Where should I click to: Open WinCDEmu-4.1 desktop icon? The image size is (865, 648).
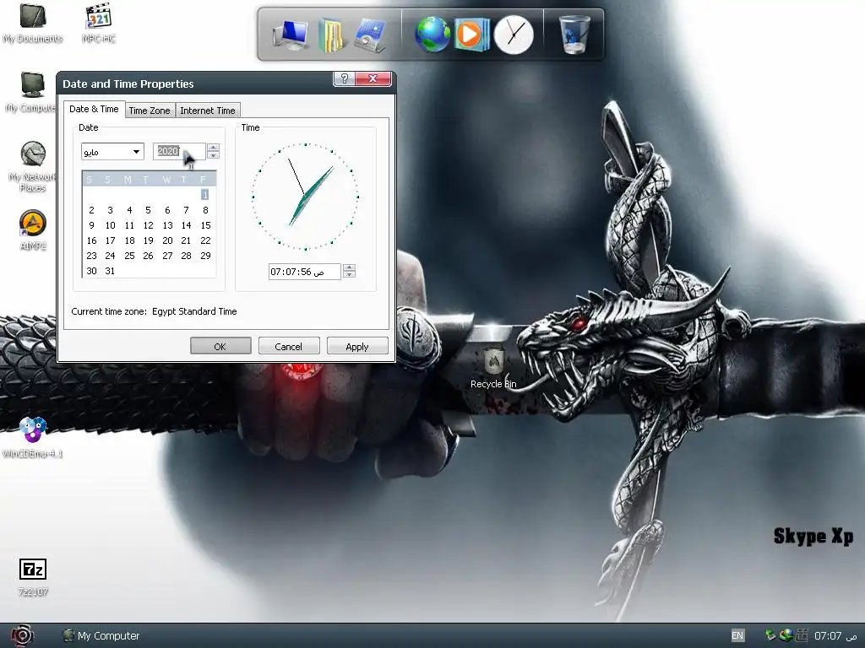point(33,436)
